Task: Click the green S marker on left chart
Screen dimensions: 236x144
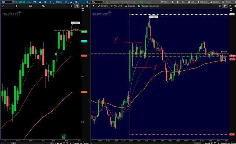Action: (64, 137)
